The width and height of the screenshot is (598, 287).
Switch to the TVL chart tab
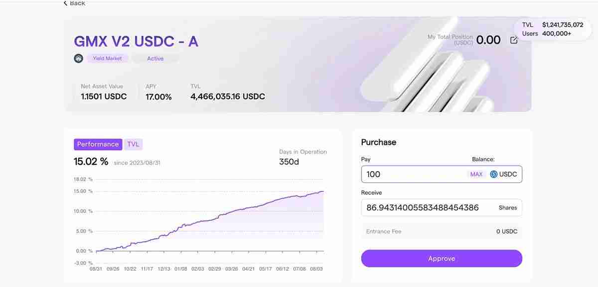pos(133,144)
